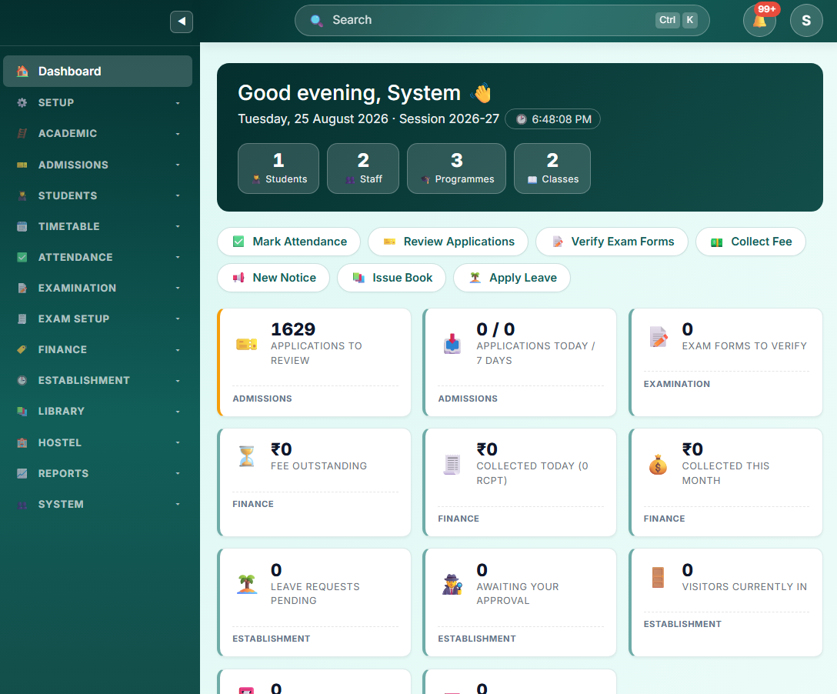Click the Exam Setup sidebar icon
837x694 pixels.
coord(22,319)
